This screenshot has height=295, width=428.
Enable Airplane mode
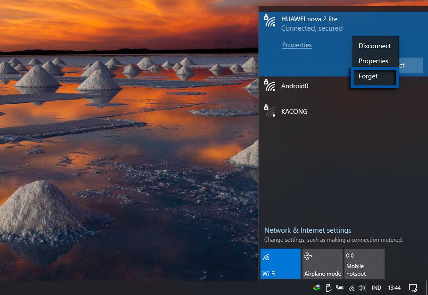point(322,263)
